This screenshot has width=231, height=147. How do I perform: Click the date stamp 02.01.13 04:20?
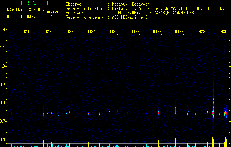(22, 17)
